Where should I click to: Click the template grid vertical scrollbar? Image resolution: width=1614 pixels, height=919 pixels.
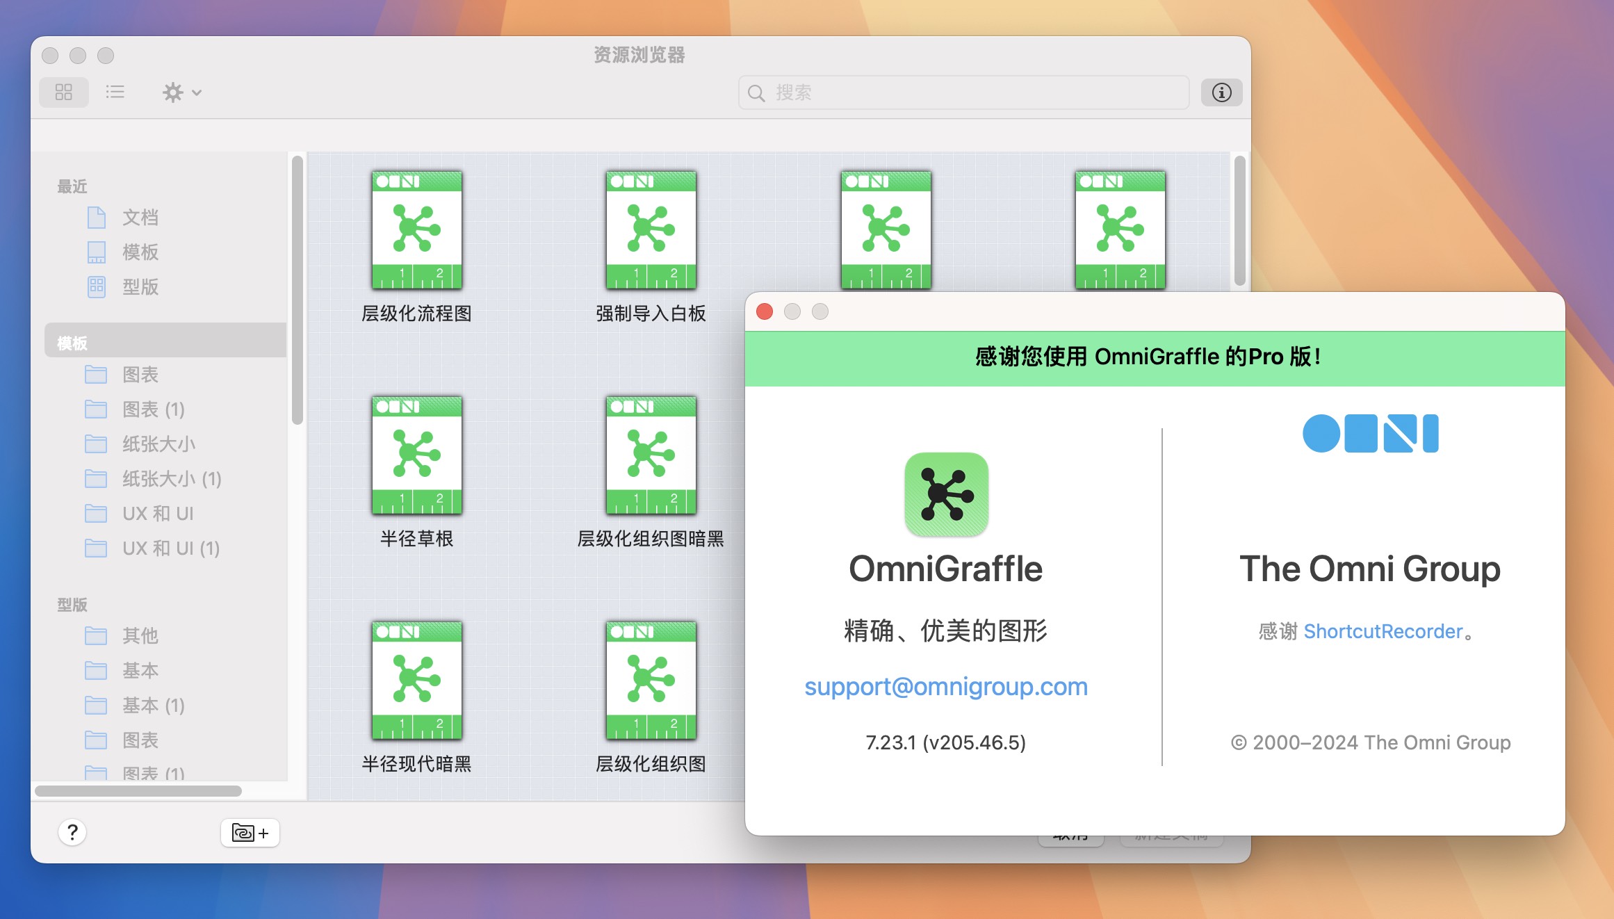(1239, 221)
